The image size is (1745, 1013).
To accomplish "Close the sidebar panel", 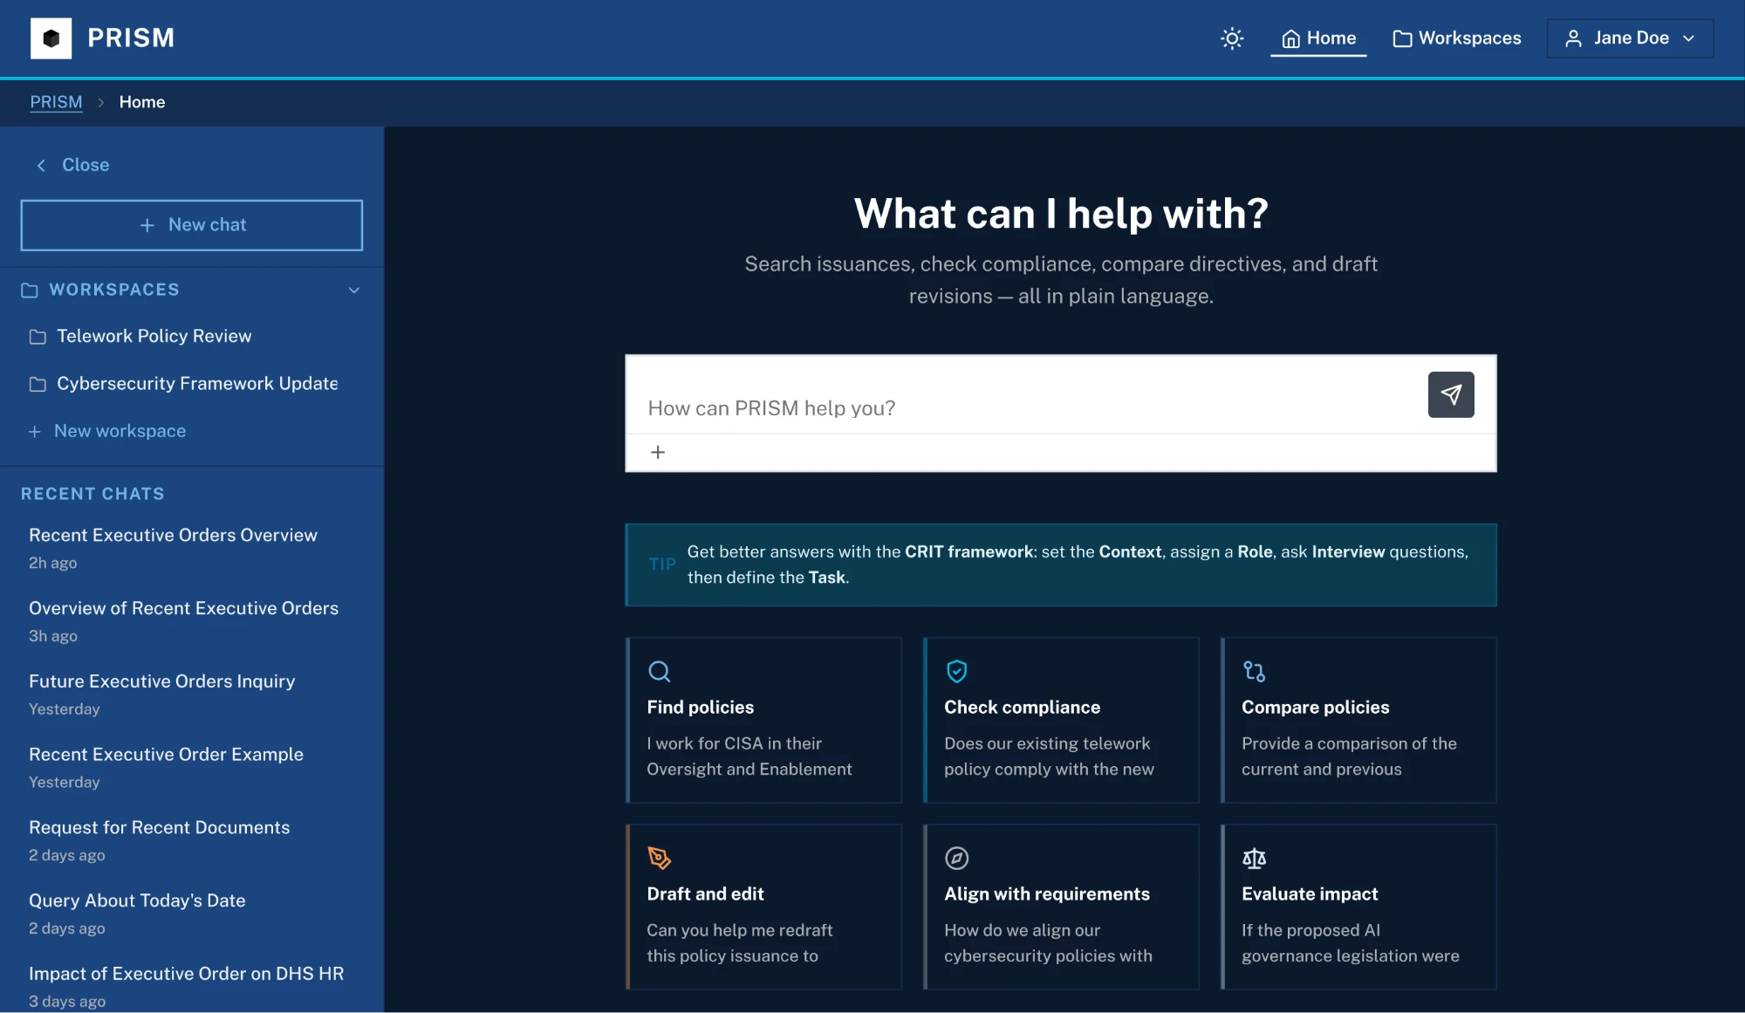I will point(73,165).
